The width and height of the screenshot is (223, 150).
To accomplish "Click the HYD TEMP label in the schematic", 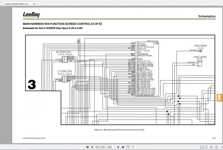I will [x=201, y=46].
